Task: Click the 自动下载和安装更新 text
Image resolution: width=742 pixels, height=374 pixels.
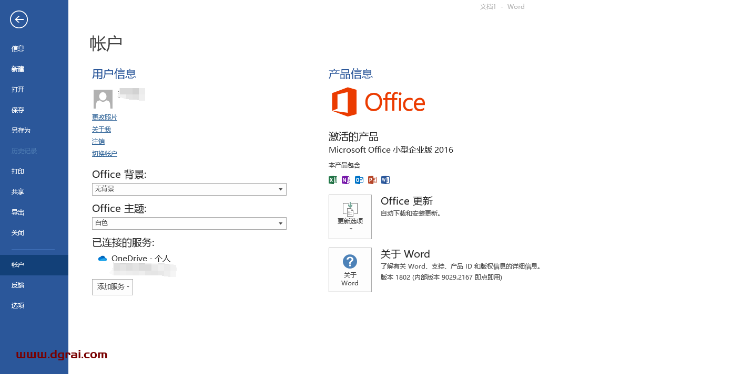Action: pyautogui.click(x=411, y=213)
